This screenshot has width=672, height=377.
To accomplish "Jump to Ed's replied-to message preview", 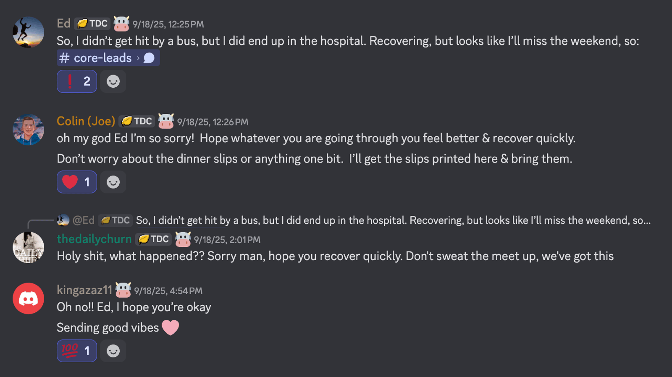I will 393,220.
